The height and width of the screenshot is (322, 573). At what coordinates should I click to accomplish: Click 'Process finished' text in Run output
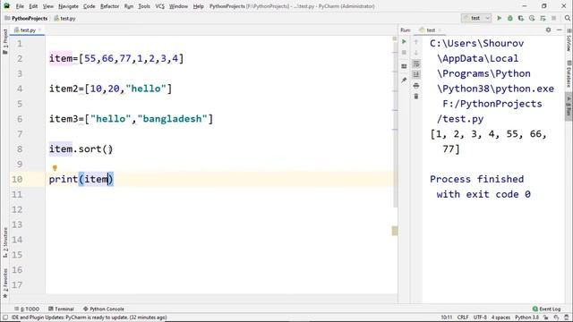[476, 179]
